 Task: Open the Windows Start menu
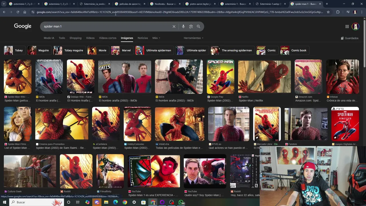(x=5, y=202)
